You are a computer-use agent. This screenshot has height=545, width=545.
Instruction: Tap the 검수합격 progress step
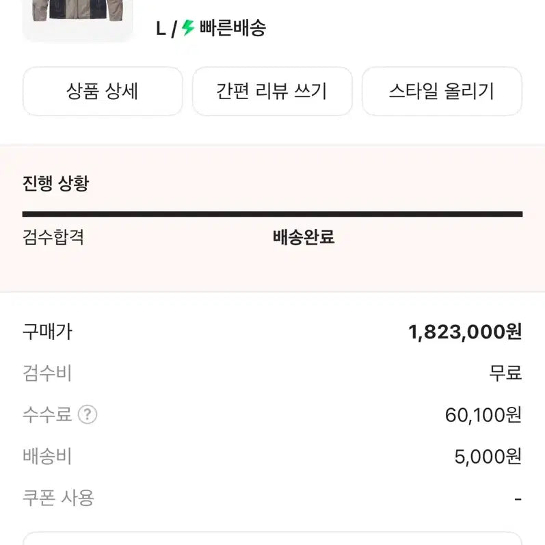pos(53,237)
